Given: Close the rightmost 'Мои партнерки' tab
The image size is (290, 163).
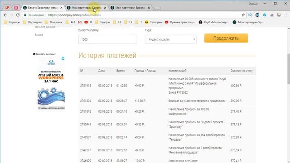Looking at the screenshot, I should tap(149, 8).
